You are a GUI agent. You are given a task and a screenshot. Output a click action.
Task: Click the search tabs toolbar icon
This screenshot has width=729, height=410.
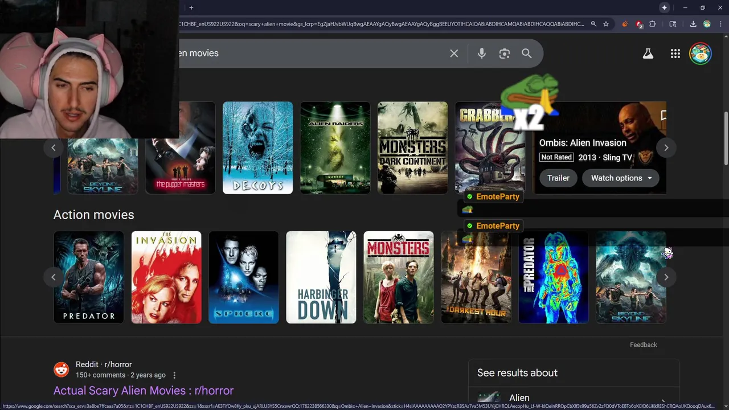[x=673, y=24]
